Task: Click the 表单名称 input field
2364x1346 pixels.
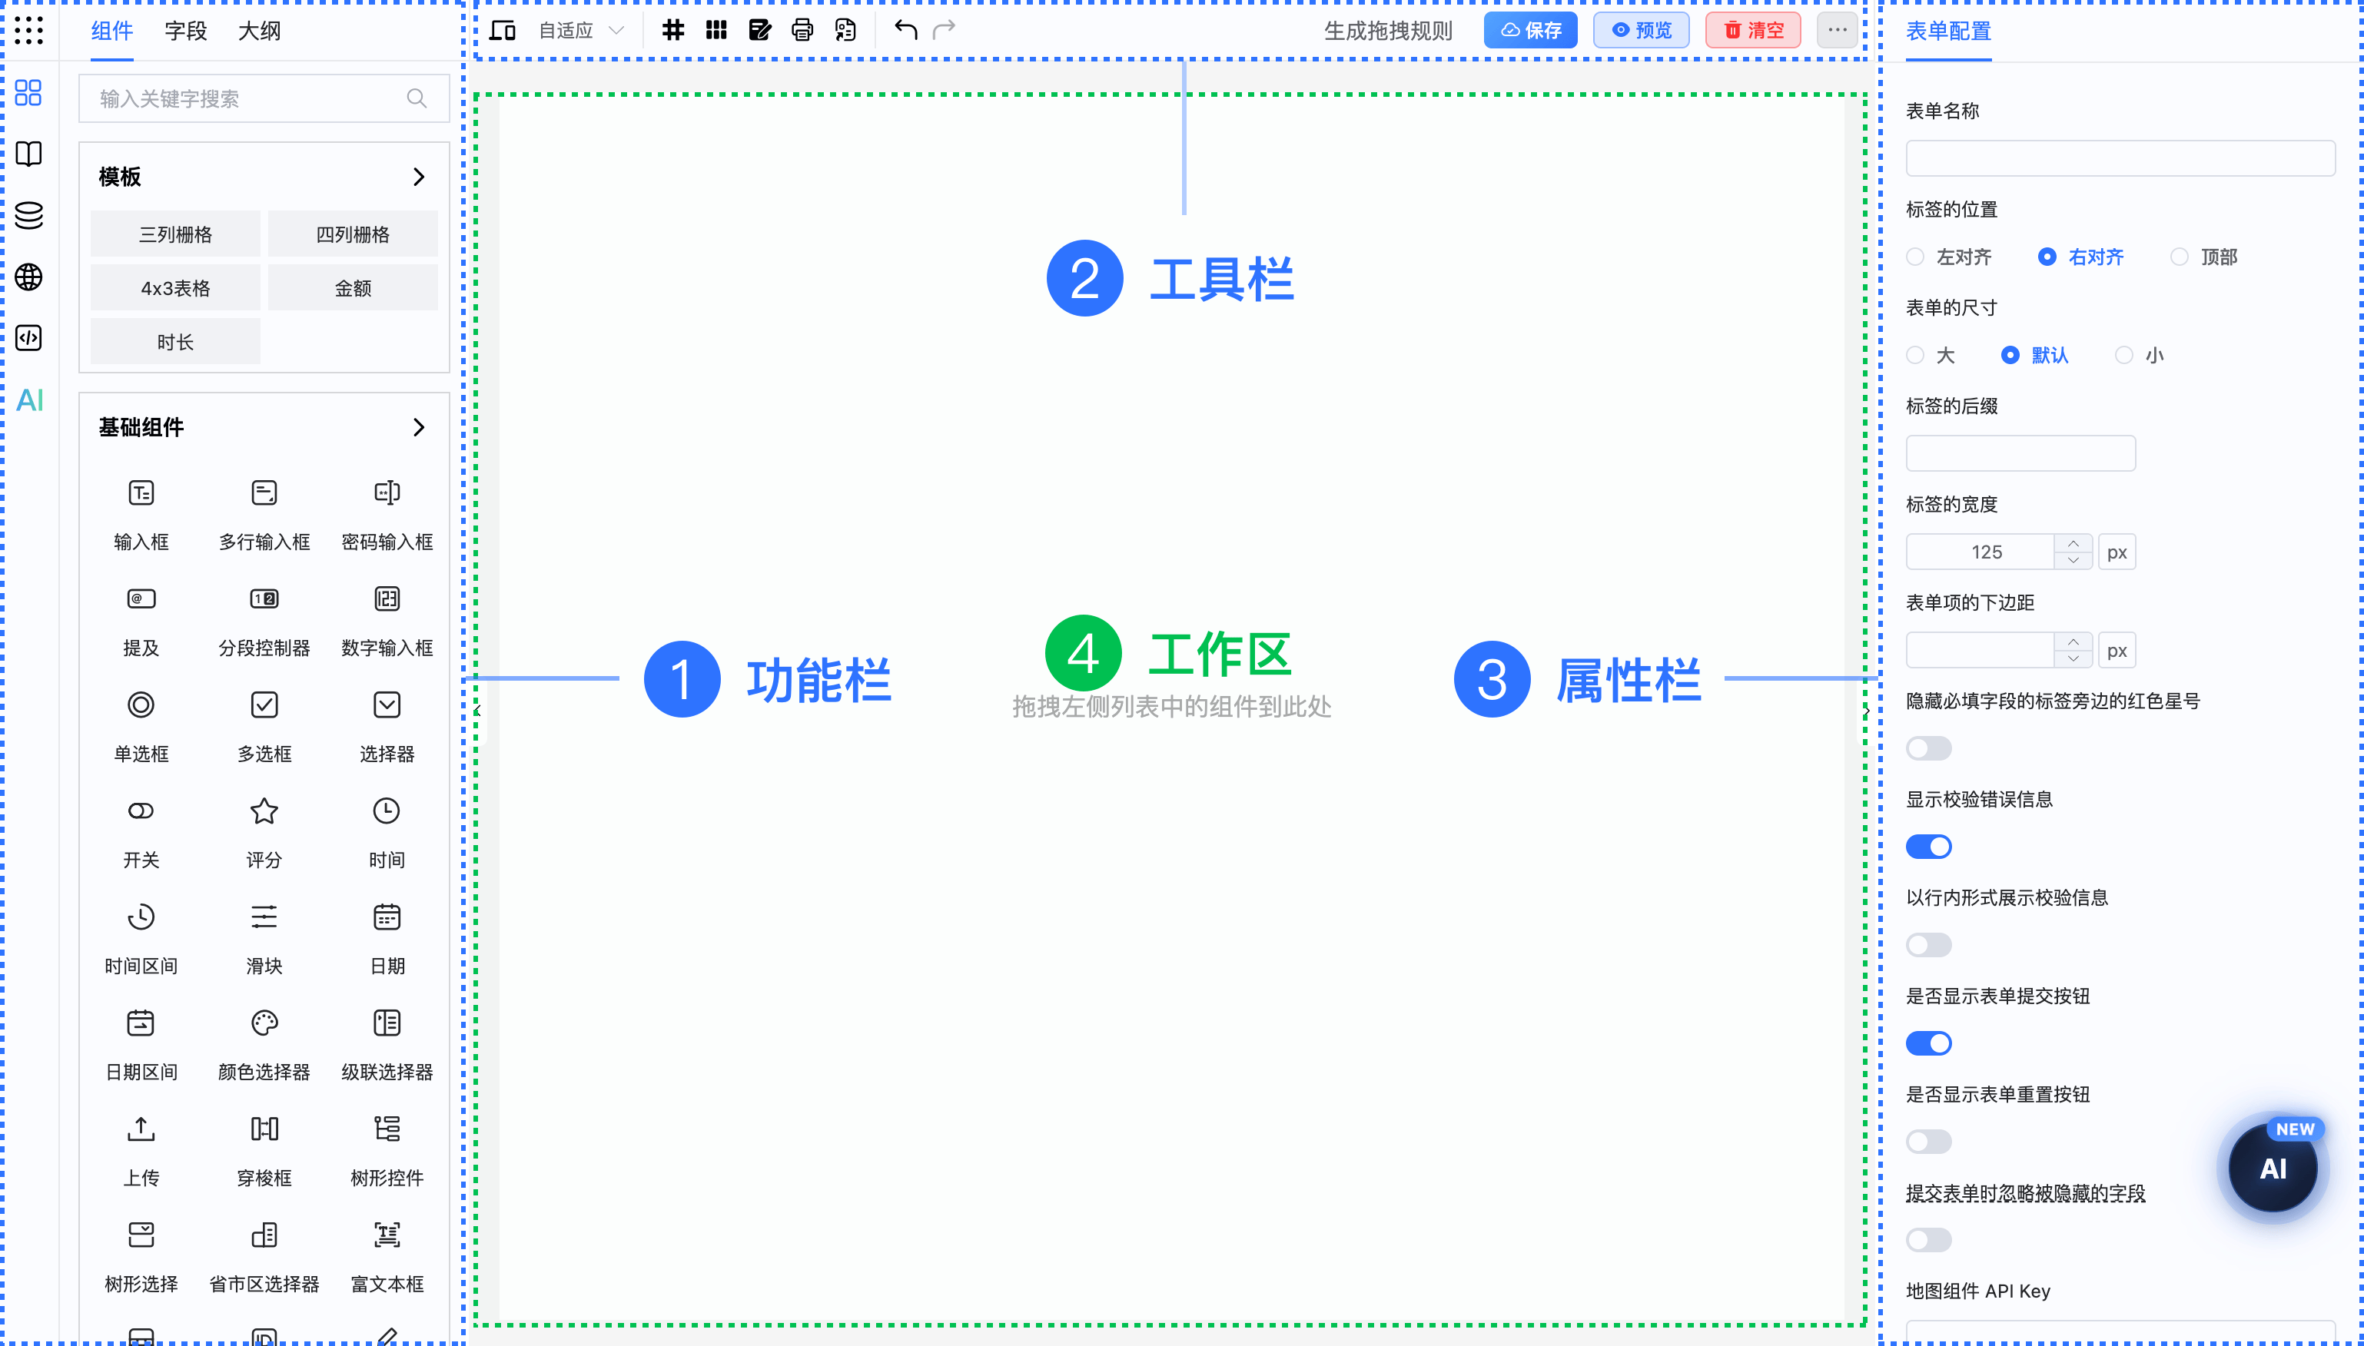Action: (x=2120, y=157)
